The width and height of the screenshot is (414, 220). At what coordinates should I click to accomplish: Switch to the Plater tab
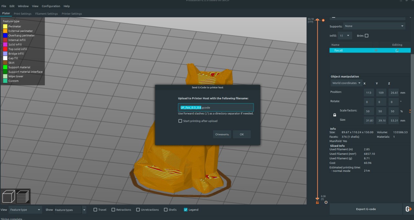(x=6, y=14)
